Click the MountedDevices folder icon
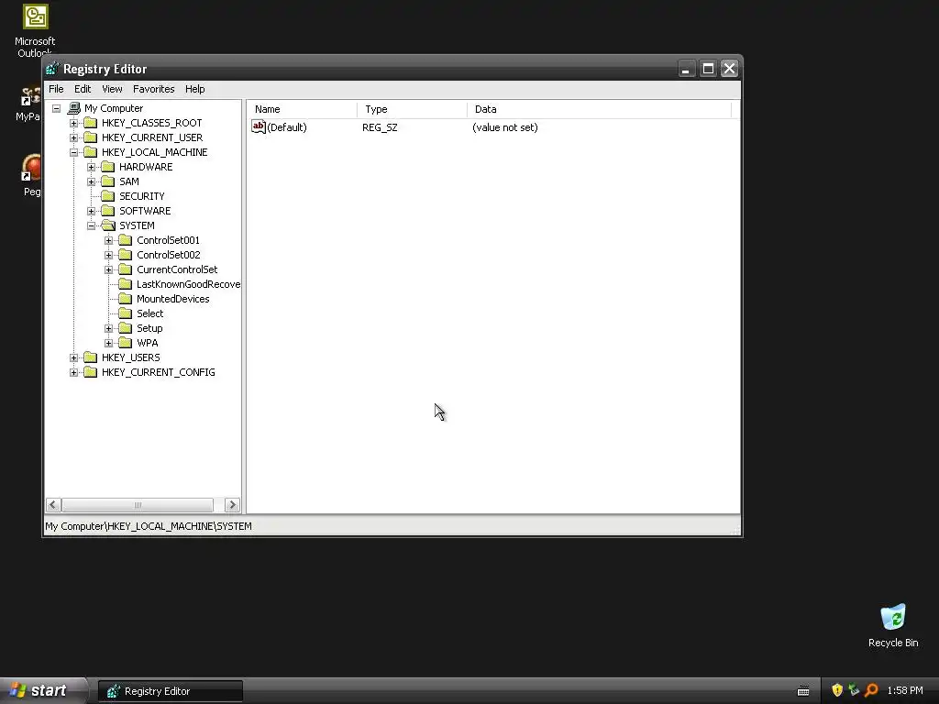This screenshot has width=939, height=704. tap(125, 299)
